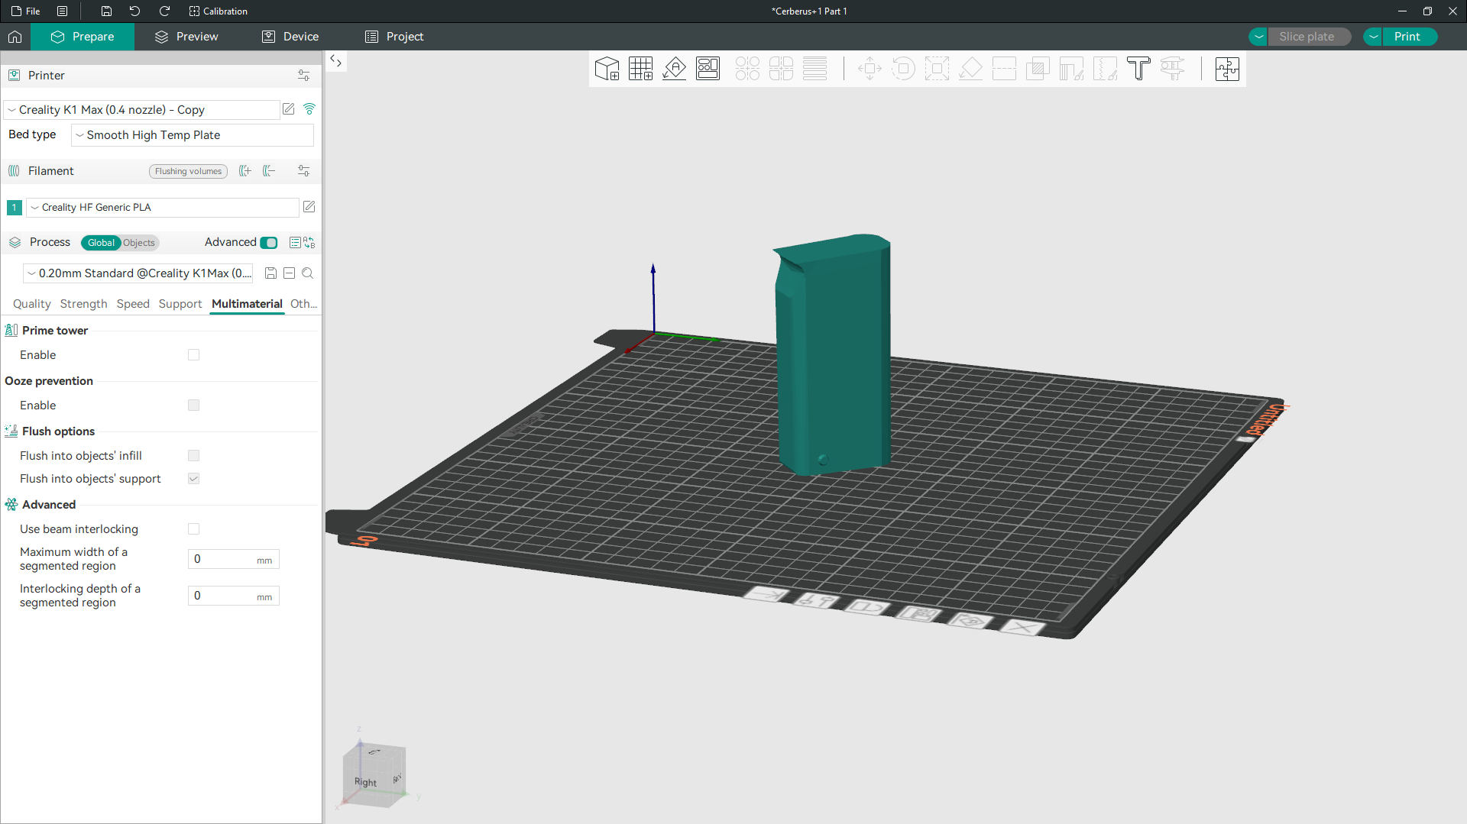Click the Add model cube icon

607,69
